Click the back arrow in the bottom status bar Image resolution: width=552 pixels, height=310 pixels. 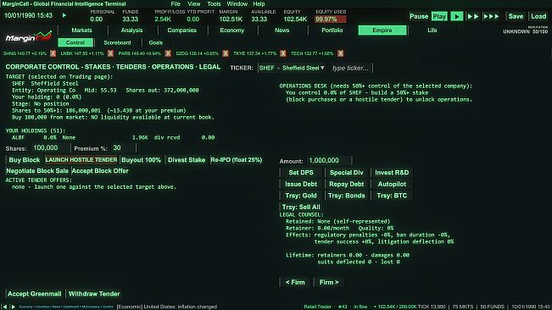4,307
